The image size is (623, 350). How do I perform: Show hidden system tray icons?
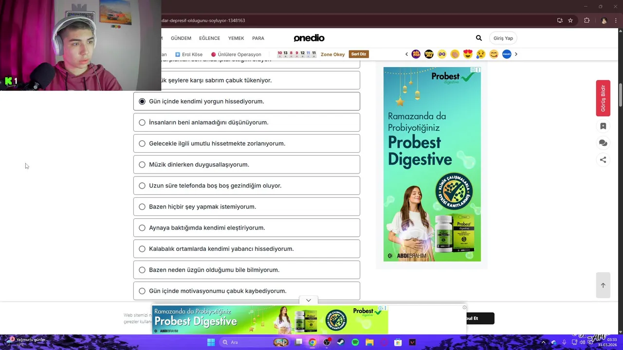click(544, 342)
